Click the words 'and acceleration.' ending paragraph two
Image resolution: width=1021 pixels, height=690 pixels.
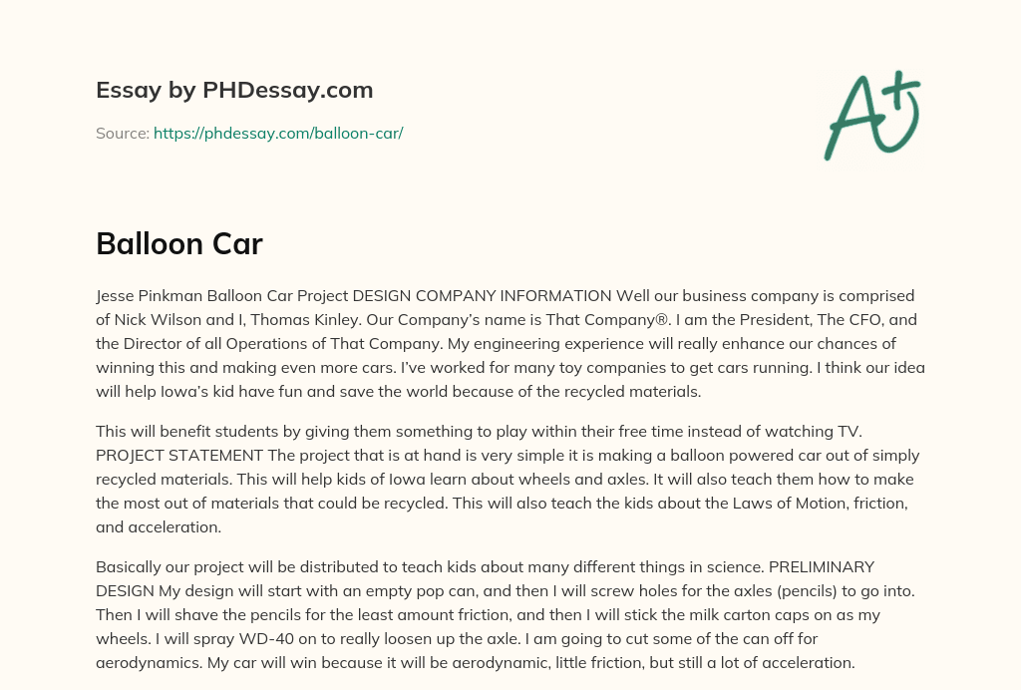point(159,527)
